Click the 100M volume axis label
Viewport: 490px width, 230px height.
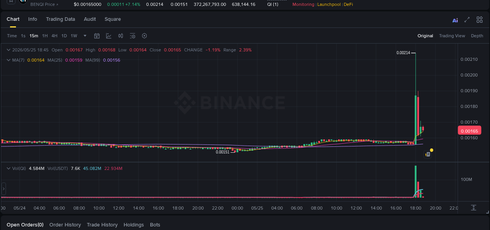click(x=466, y=179)
